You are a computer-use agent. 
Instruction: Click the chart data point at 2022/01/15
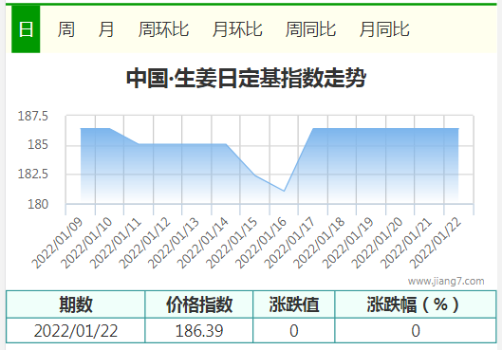click(x=255, y=175)
